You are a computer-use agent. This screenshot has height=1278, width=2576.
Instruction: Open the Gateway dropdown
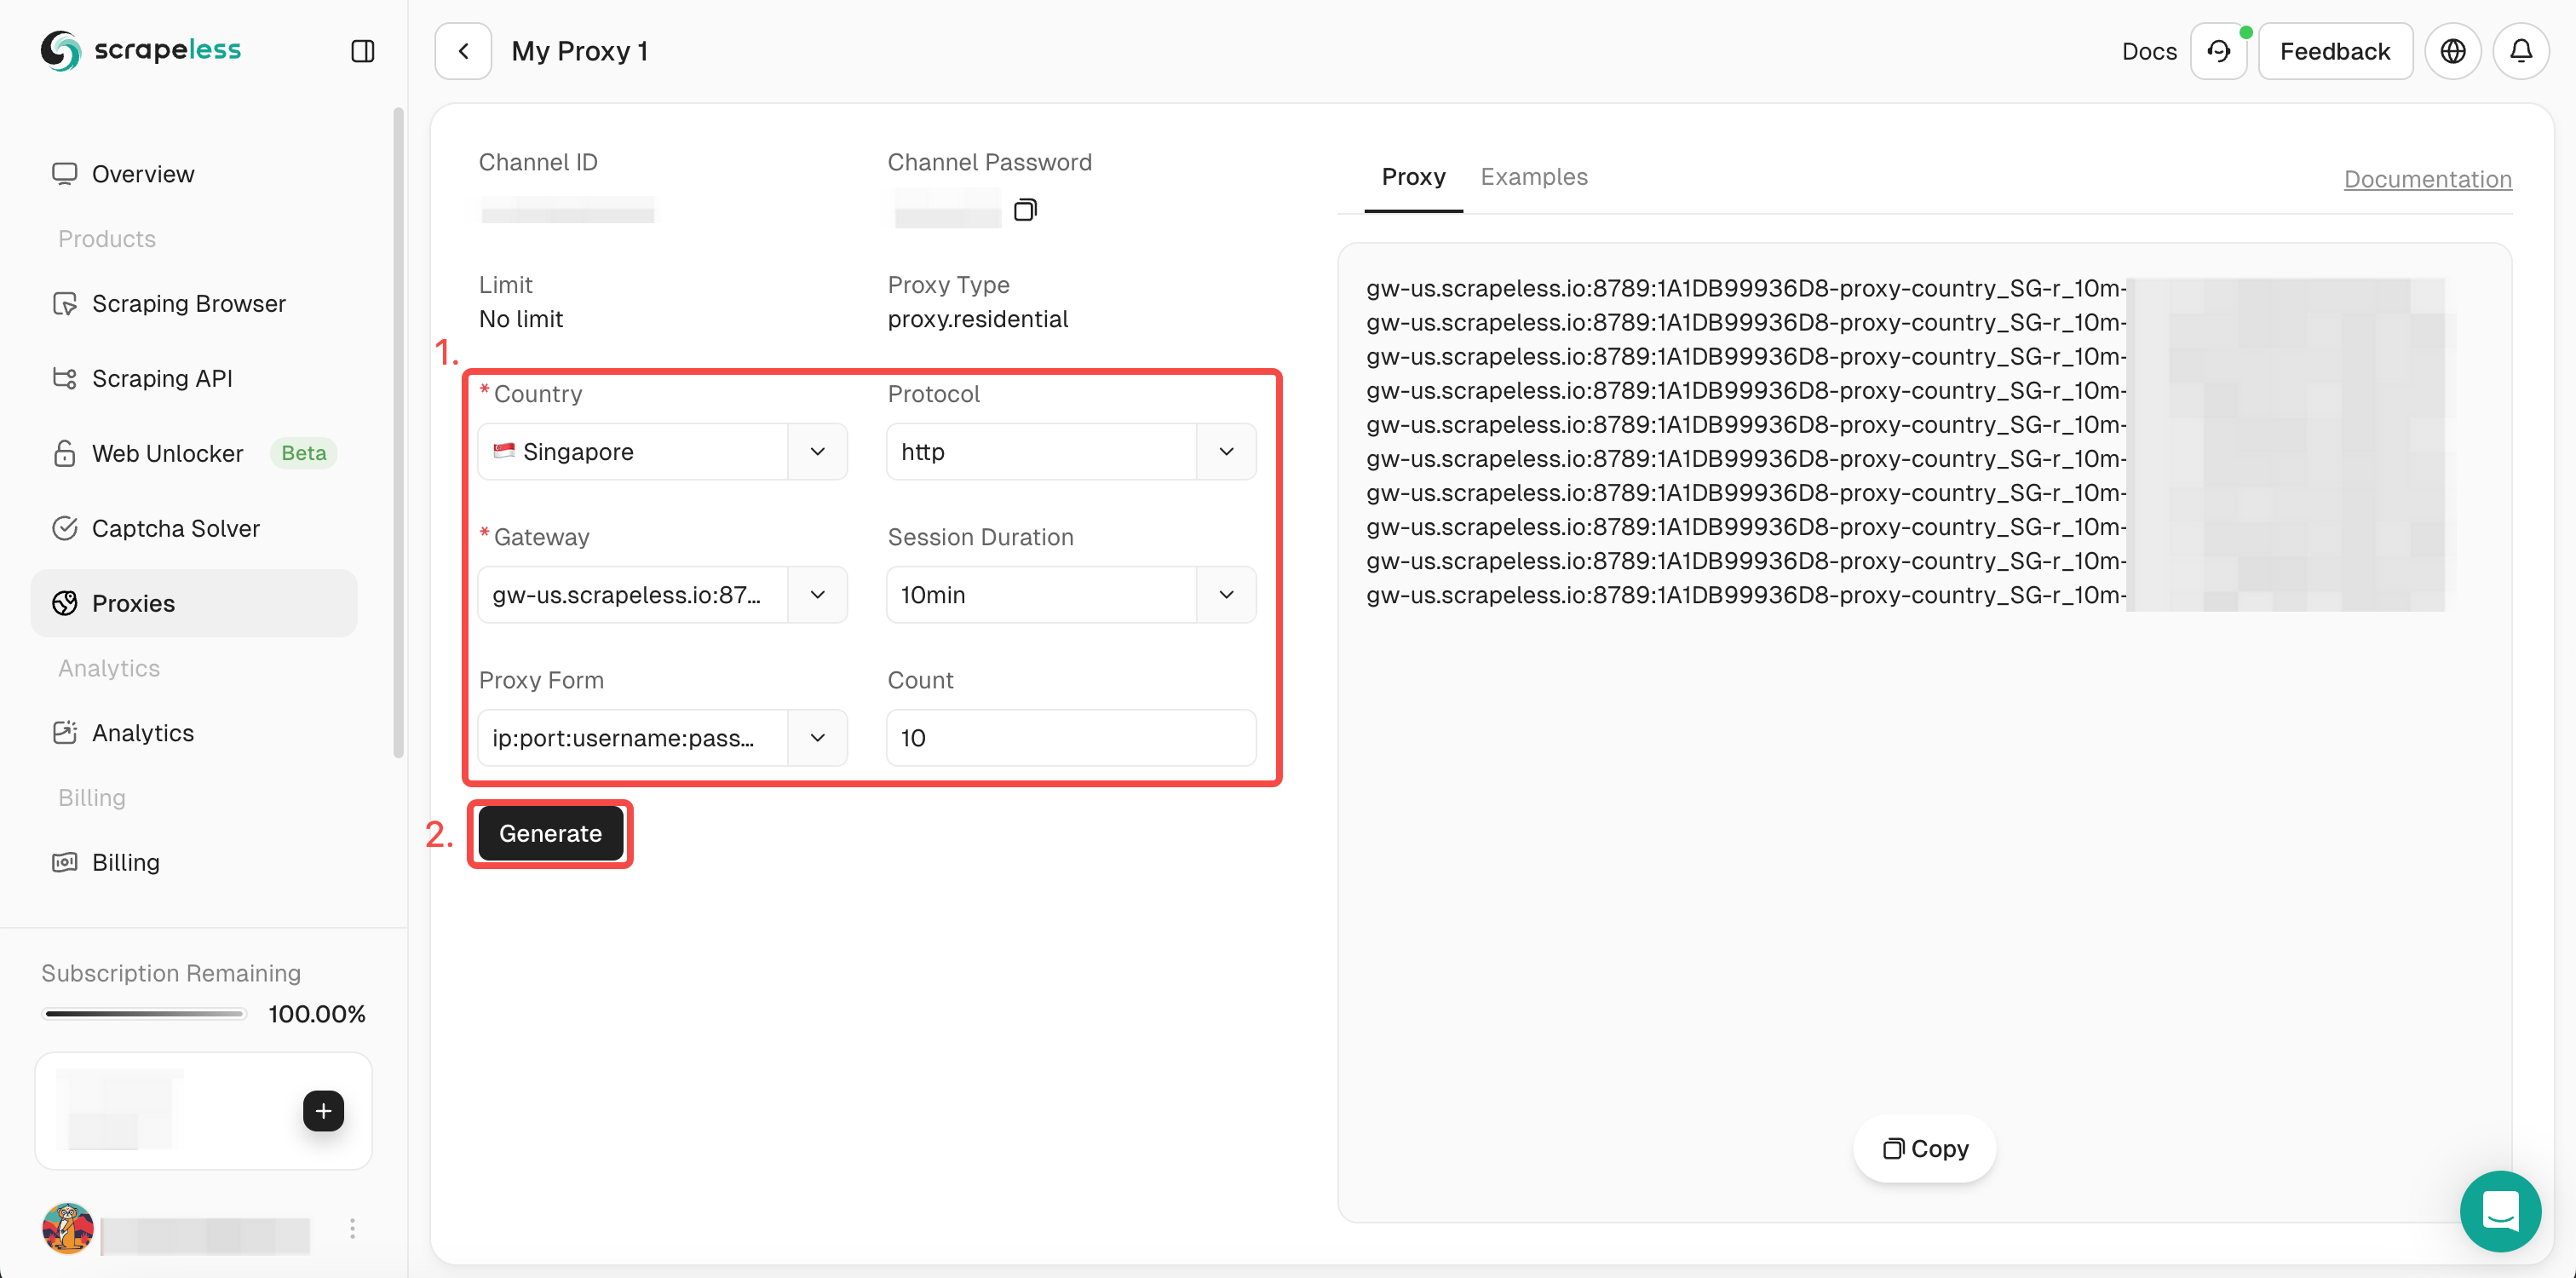[817, 595]
